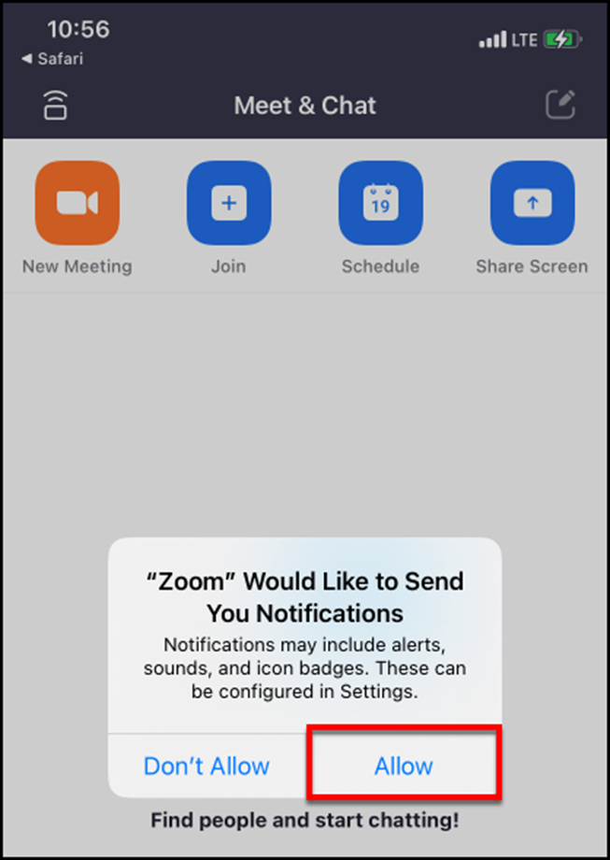Tap the LTE network indicator
Image resolution: width=610 pixels, height=860 pixels.
524,39
